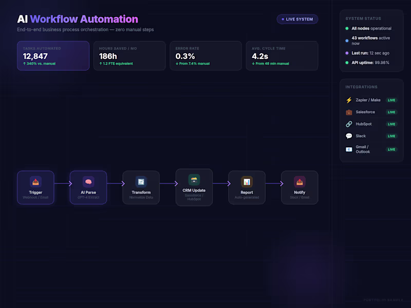Image resolution: width=411 pixels, height=308 pixels.
Task: Toggle the LIVE status for Salesforce
Action: click(391, 112)
